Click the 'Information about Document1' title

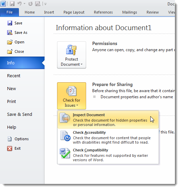point(104,28)
